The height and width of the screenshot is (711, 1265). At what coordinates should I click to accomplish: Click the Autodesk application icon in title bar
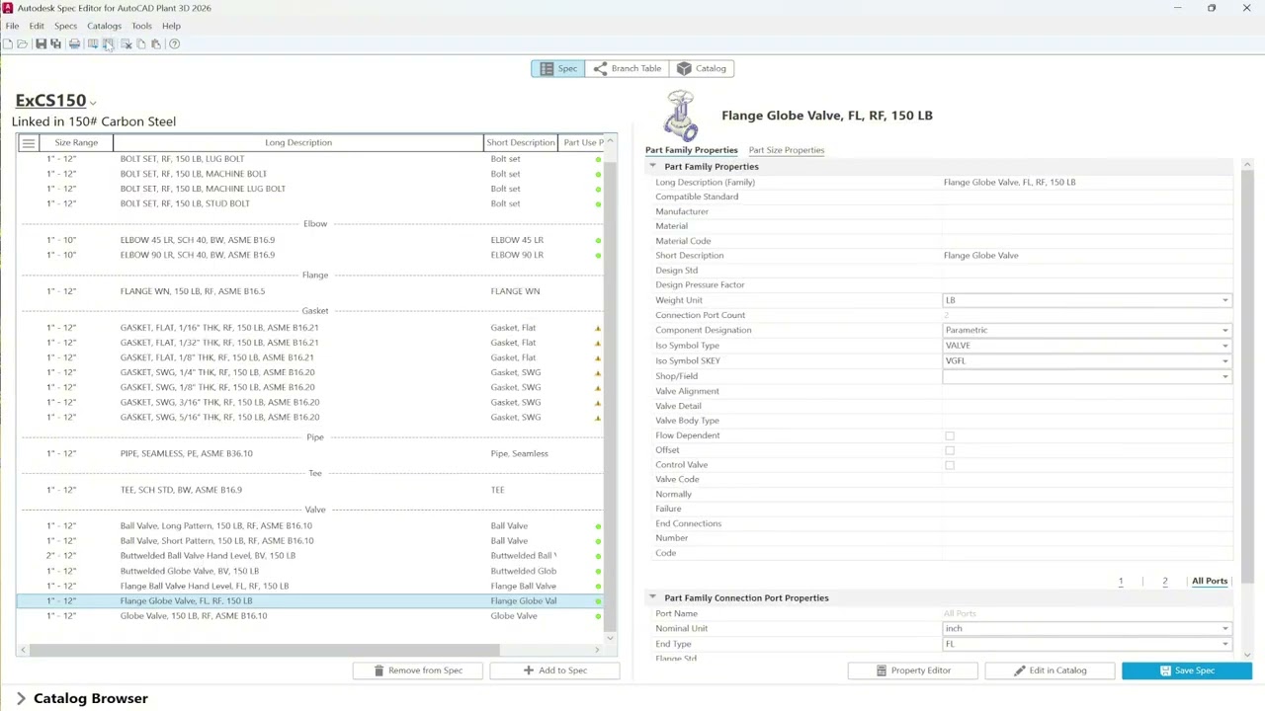tap(8, 8)
